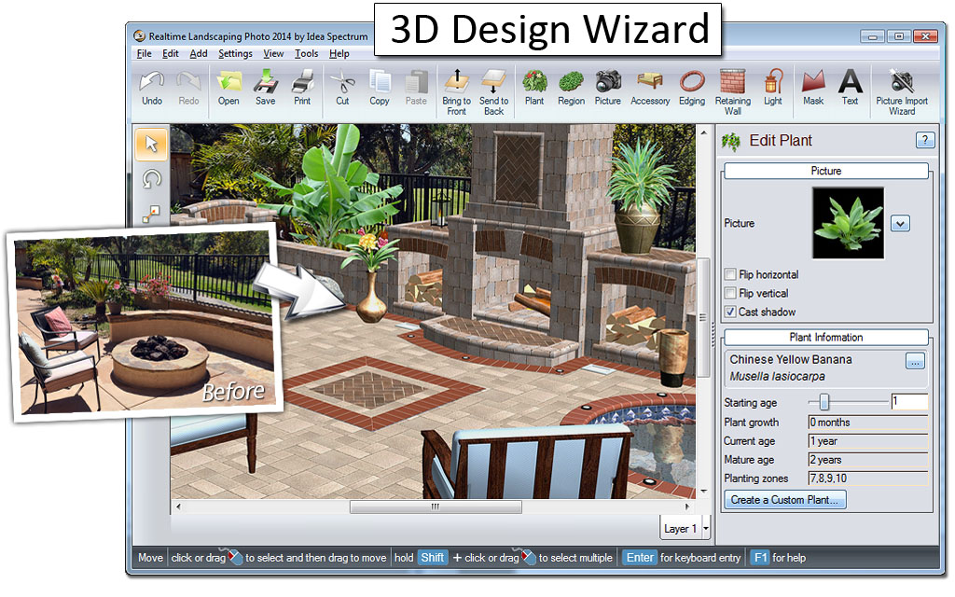This screenshot has width=955, height=597.
Task: Adjust the Starting age slider
Action: 824,403
